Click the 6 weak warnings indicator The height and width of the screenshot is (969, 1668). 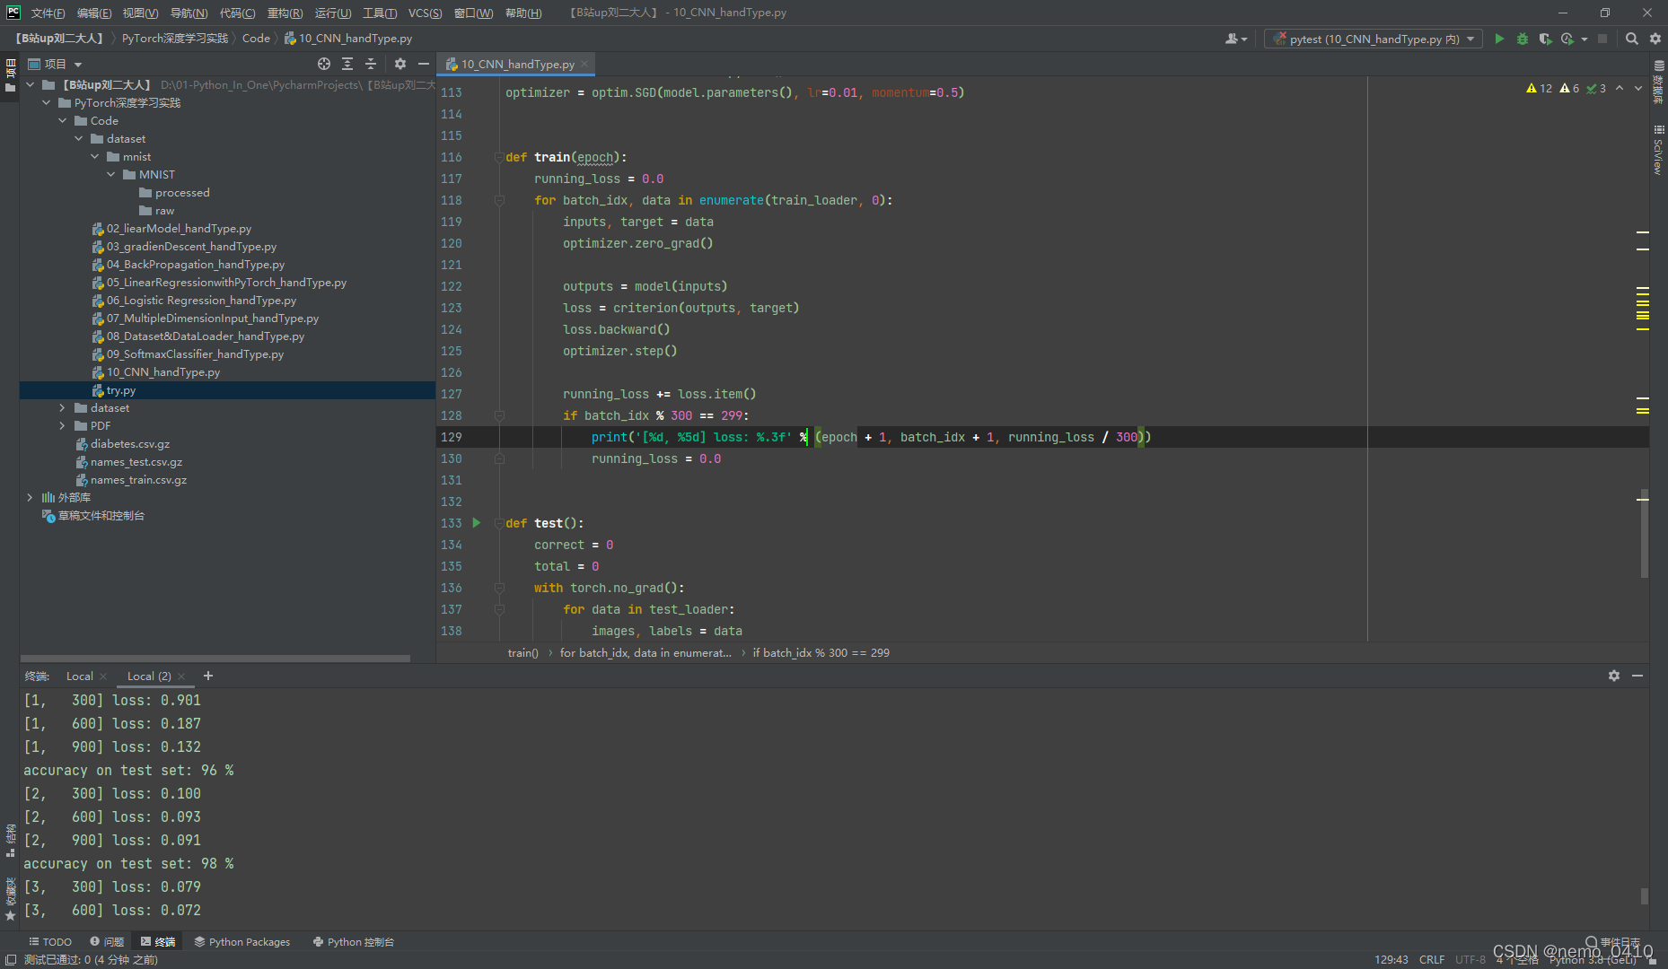[x=1569, y=88]
